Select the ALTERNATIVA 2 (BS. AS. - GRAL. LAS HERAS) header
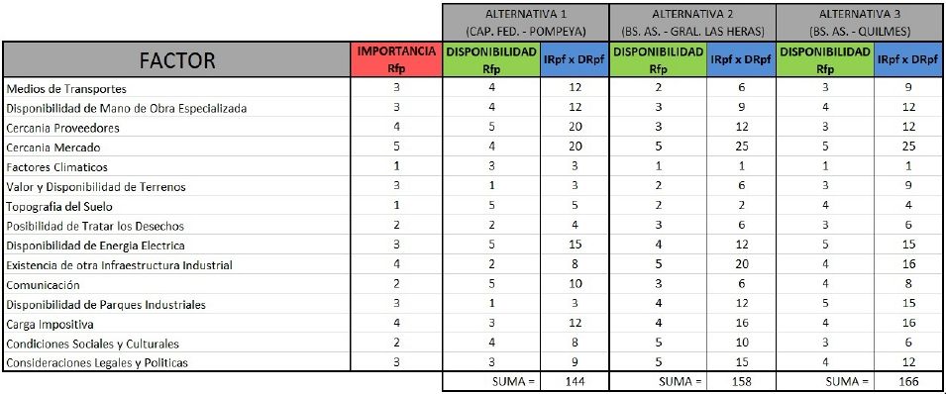 point(692,23)
